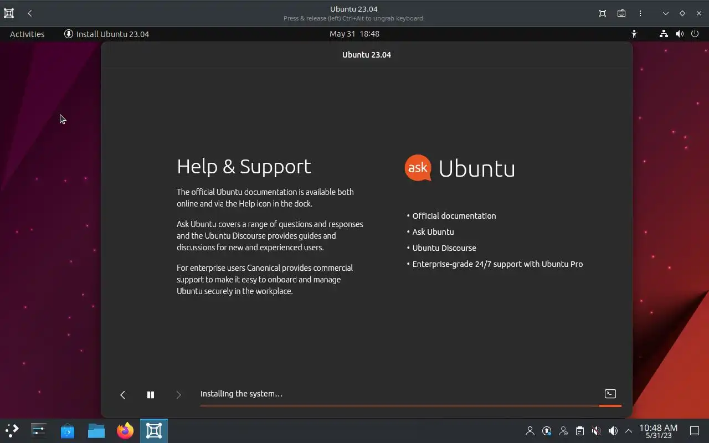This screenshot has height=443, width=709.
Task: Open the keyboard shortcuts button in title bar
Action: pyautogui.click(x=621, y=13)
